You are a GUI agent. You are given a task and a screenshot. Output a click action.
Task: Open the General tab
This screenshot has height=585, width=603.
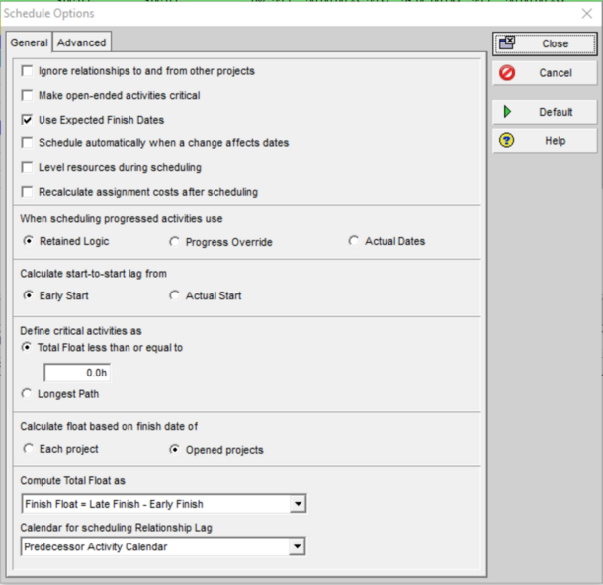(30, 42)
